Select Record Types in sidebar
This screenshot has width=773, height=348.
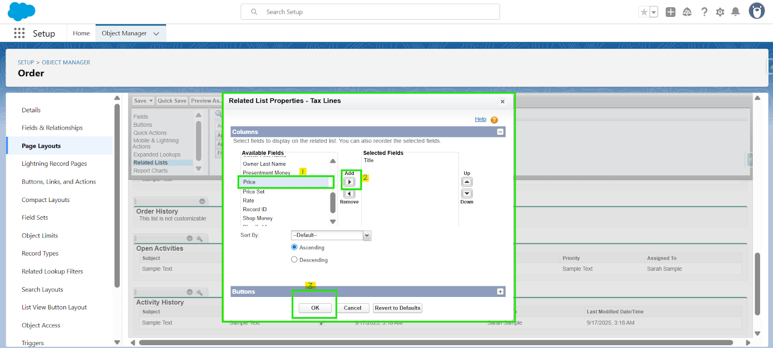pos(40,254)
